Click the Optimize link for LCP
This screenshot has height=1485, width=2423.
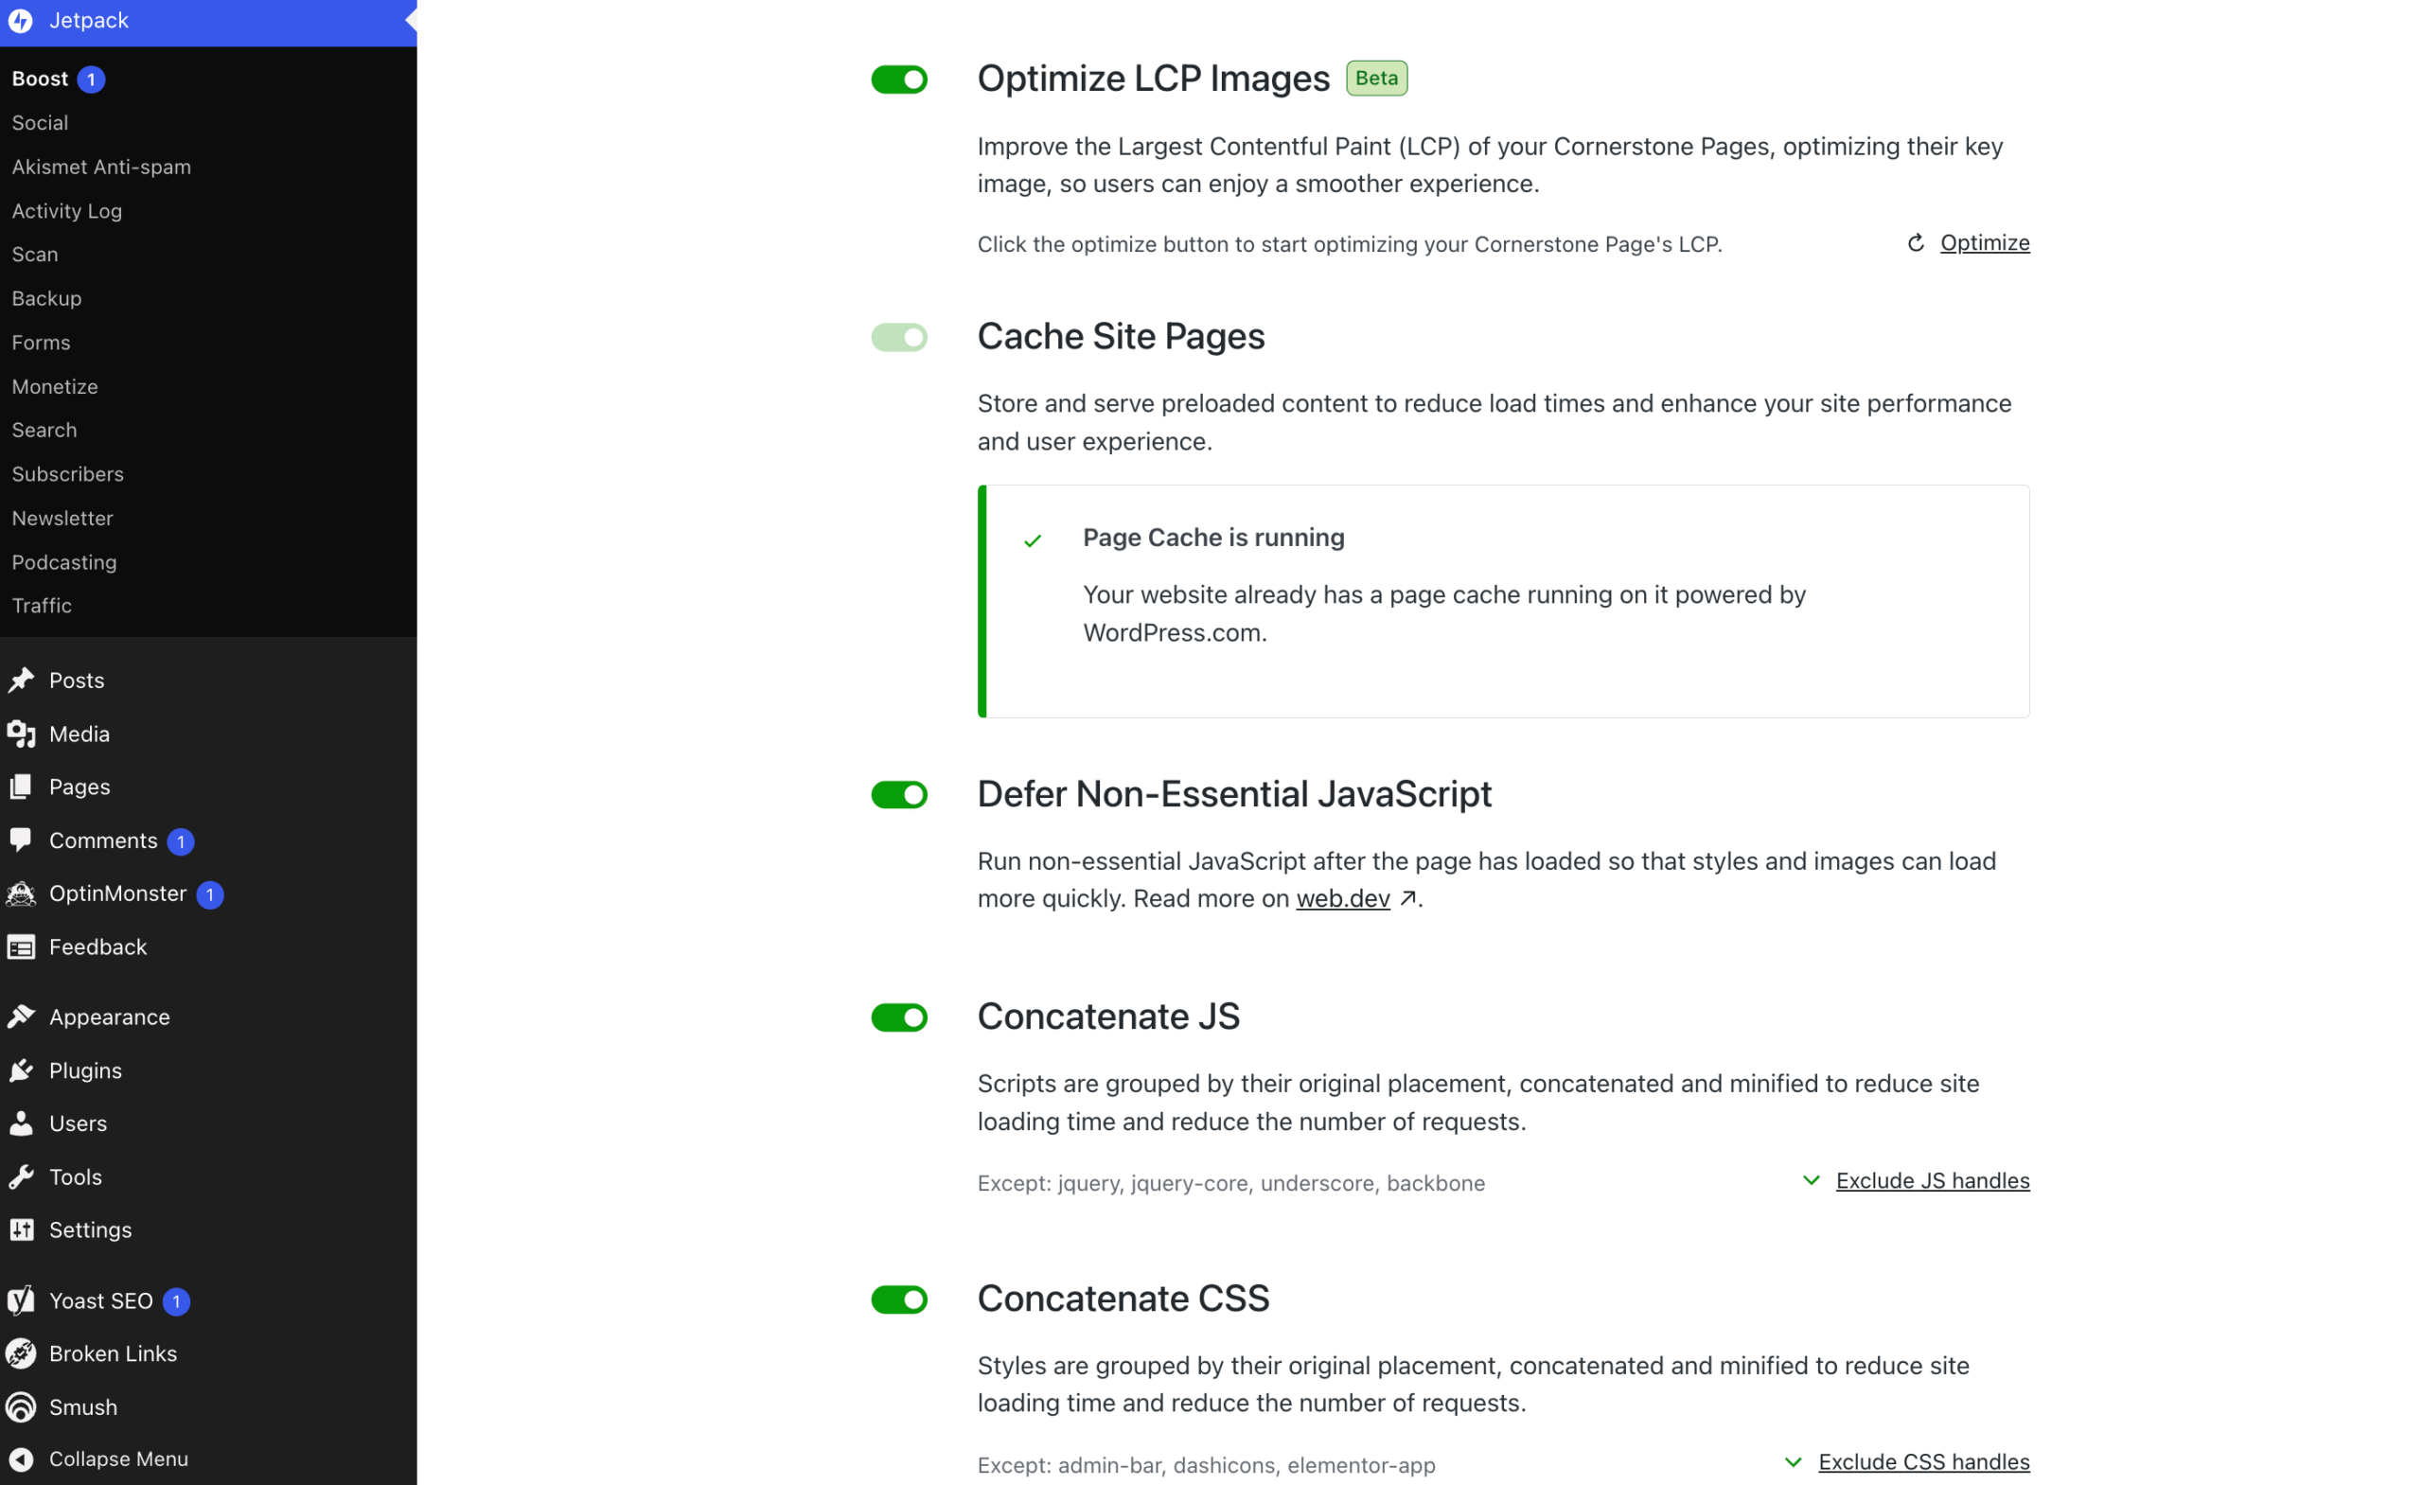(1984, 243)
